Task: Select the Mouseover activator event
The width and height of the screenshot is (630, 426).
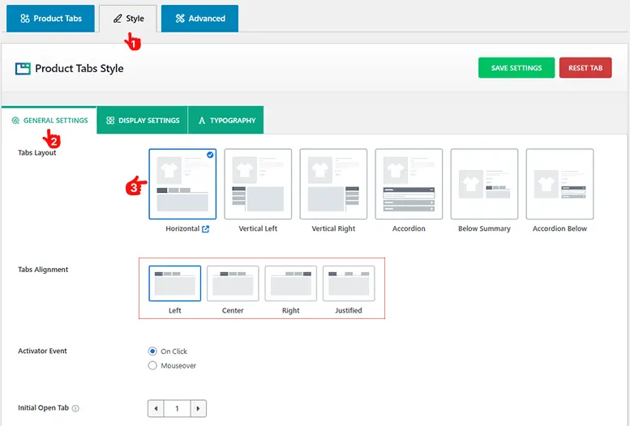Action: pyautogui.click(x=152, y=366)
